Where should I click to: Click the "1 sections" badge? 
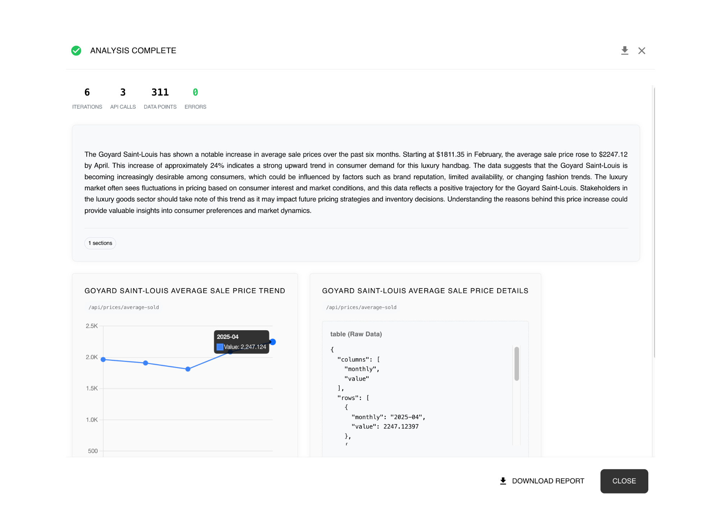[x=100, y=243]
